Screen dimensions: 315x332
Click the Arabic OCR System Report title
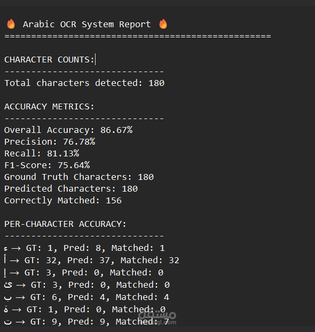click(x=87, y=25)
